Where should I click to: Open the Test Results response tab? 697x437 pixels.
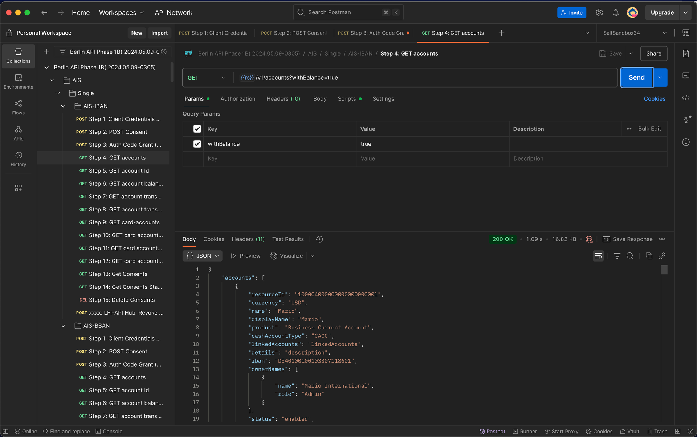pyautogui.click(x=288, y=239)
